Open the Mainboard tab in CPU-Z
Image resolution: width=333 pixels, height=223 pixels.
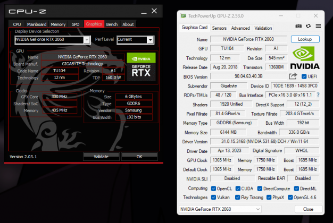tap(37, 24)
